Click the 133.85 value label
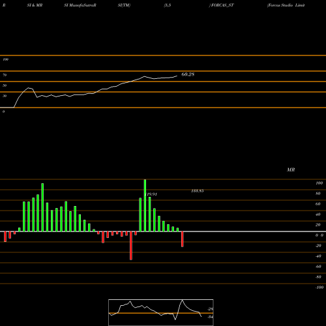Image resolution: width=326 pixels, height=326 pixels. coord(198,191)
